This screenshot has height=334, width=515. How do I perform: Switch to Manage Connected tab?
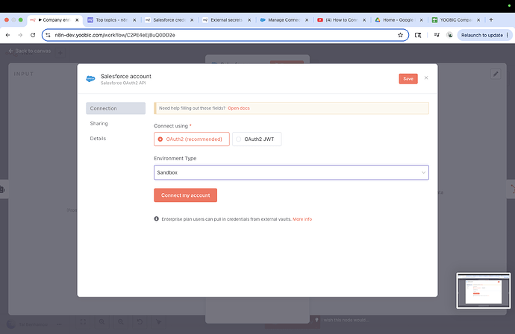pyautogui.click(x=284, y=20)
